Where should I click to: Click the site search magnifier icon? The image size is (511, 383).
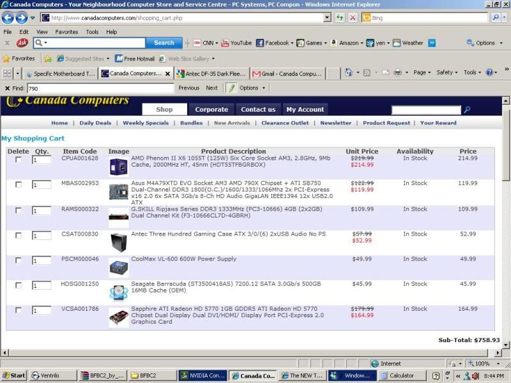point(467,110)
